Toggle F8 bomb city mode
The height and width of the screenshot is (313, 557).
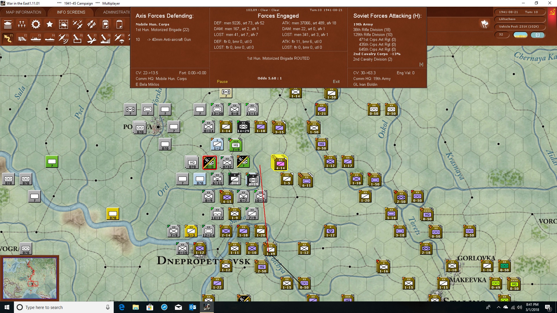(x=105, y=38)
